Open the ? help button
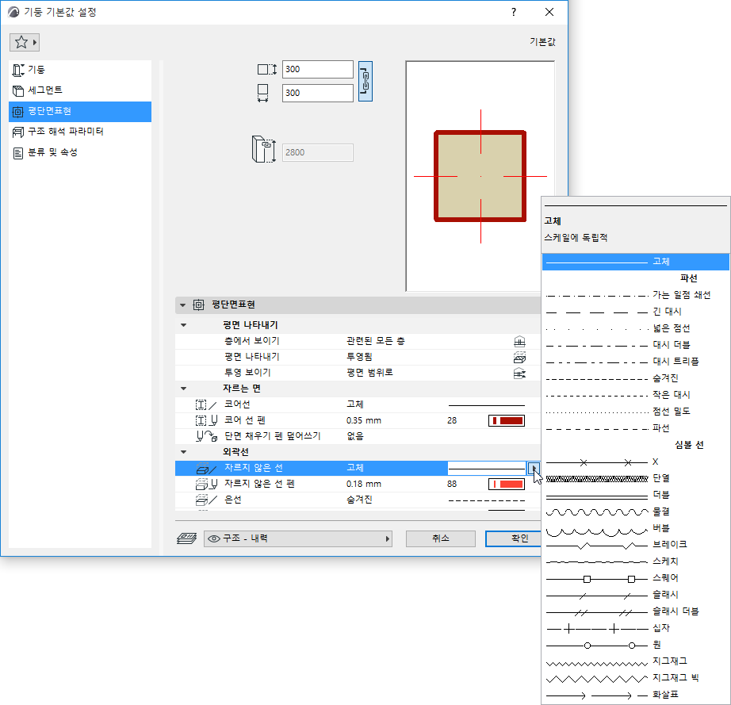 click(x=514, y=12)
